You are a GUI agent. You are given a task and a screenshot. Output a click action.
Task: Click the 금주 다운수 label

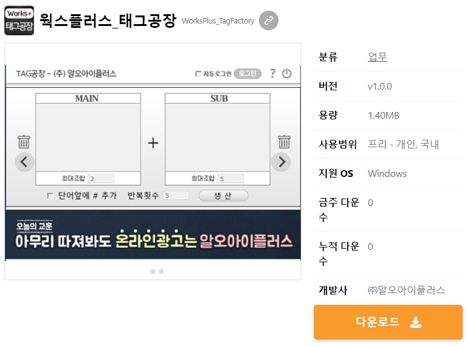point(339,210)
